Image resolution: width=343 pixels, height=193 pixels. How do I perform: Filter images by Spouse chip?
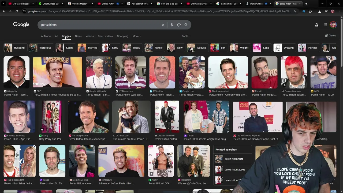tap(197, 48)
